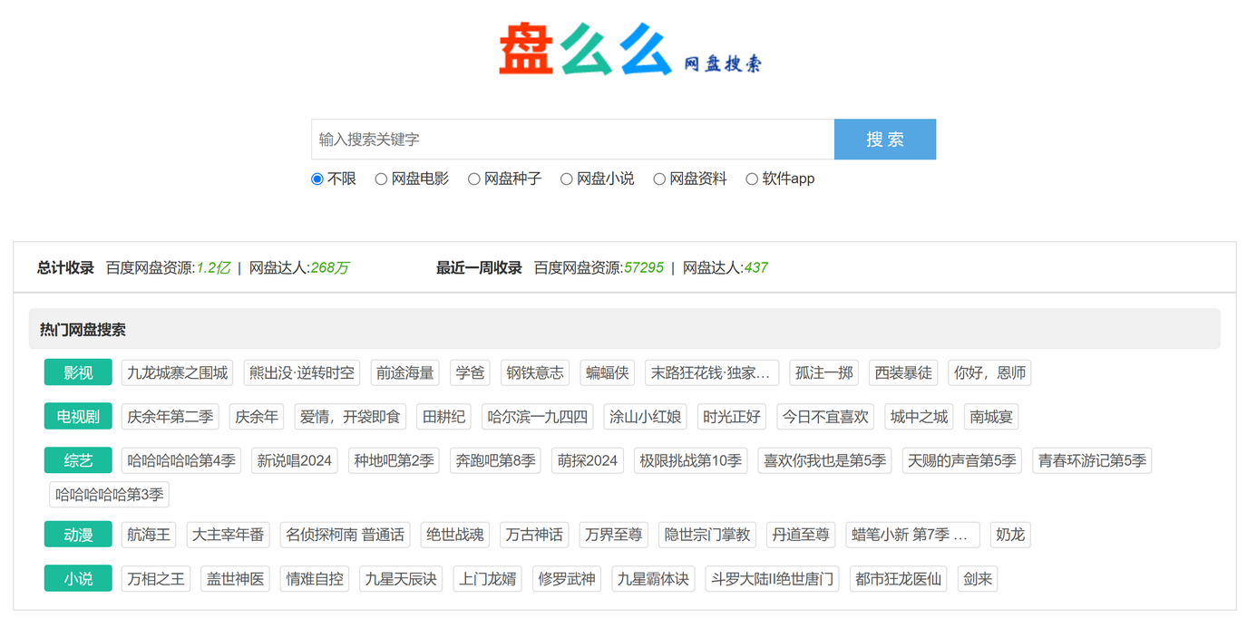This screenshot has width=1247, height=618.
Task: Open the 动漫 category label
Action: coord(77,535)
